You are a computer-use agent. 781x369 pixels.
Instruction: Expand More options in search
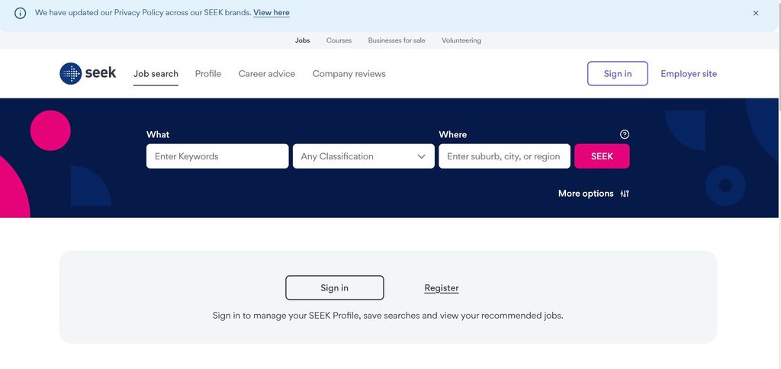[586, 194]
